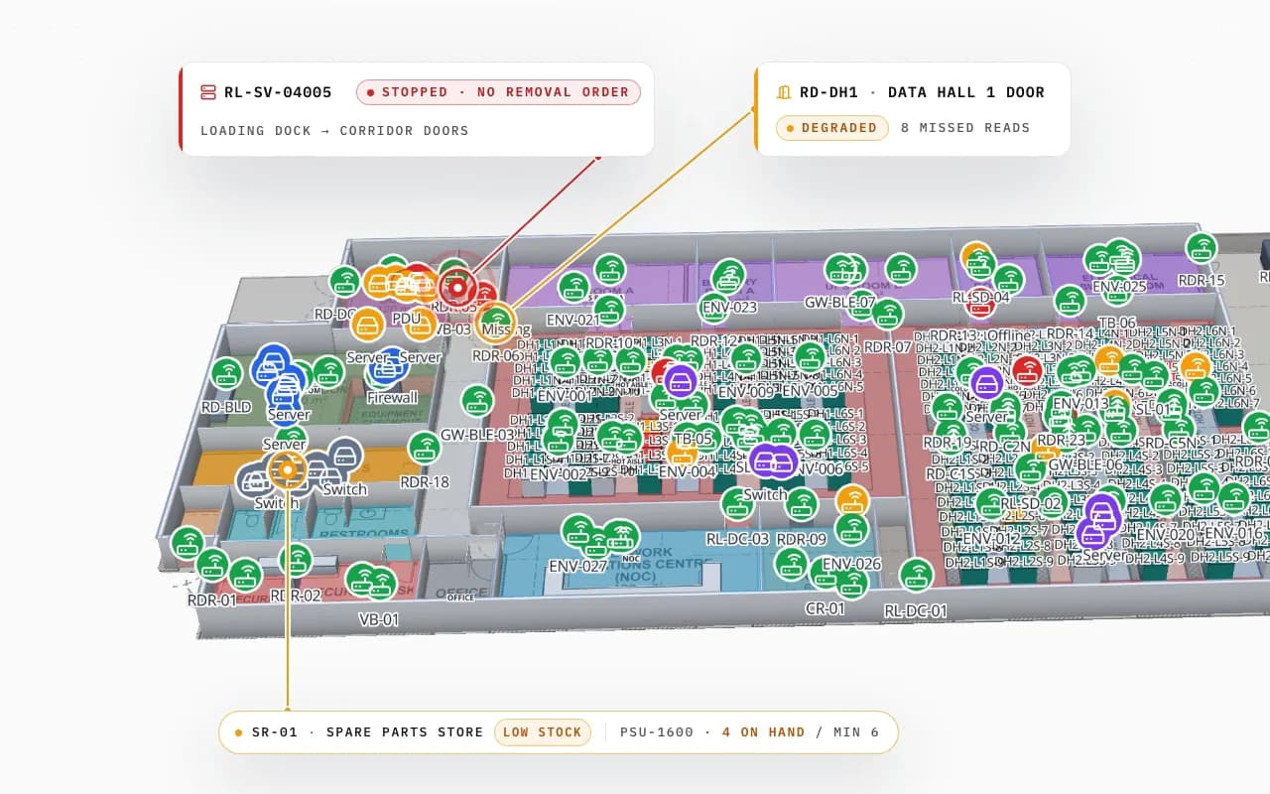Select the green NOC marker in the operations centre
1270x794 pixels.
pyautogui.click(x=622, y=536)
